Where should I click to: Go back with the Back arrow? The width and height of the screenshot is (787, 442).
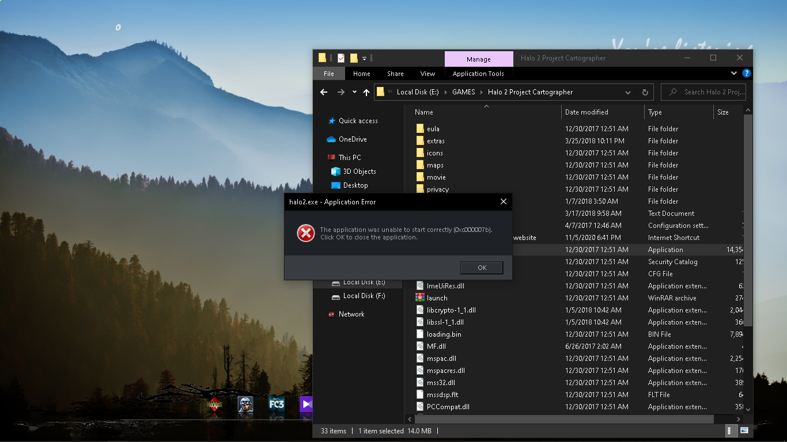pyautogui.click(x=324, y=92)
